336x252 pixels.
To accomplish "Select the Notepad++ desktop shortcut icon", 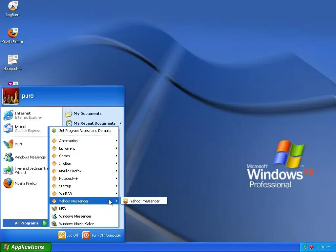I will tap(13, 60).
